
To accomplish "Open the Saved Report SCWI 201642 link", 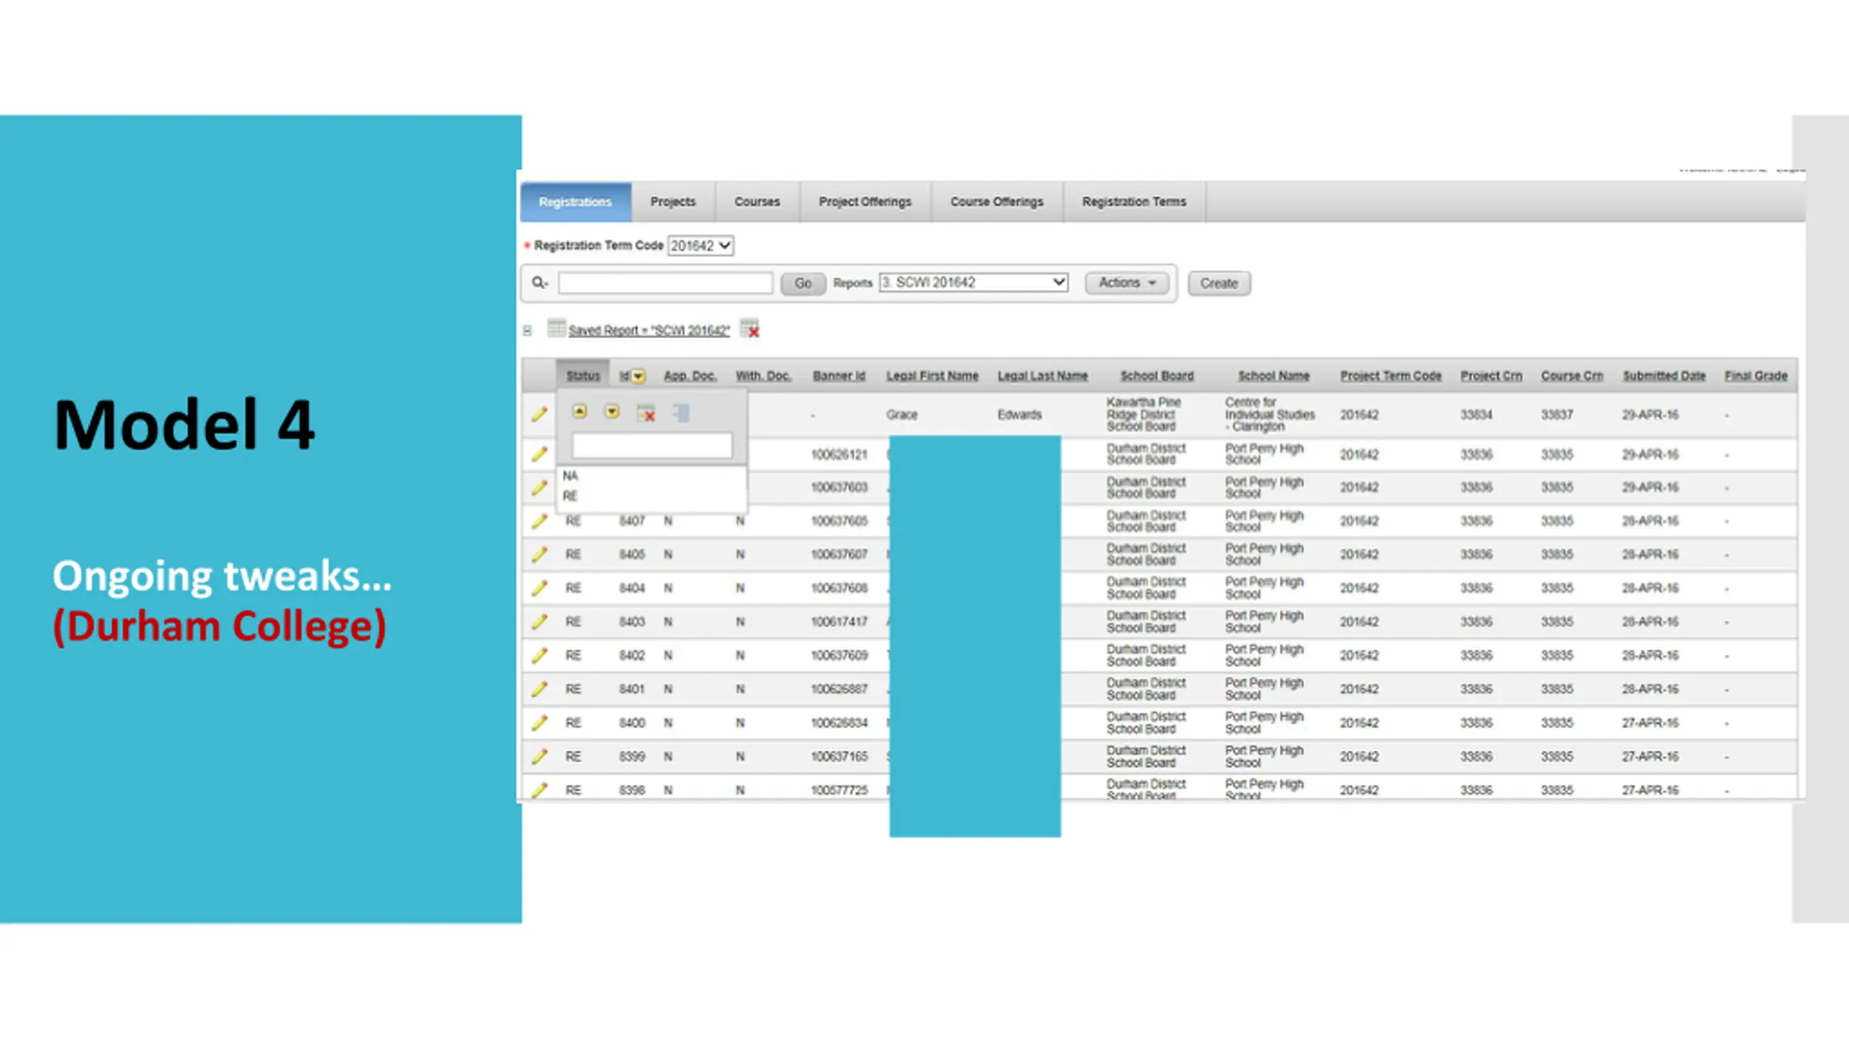I will coord(649,330).
